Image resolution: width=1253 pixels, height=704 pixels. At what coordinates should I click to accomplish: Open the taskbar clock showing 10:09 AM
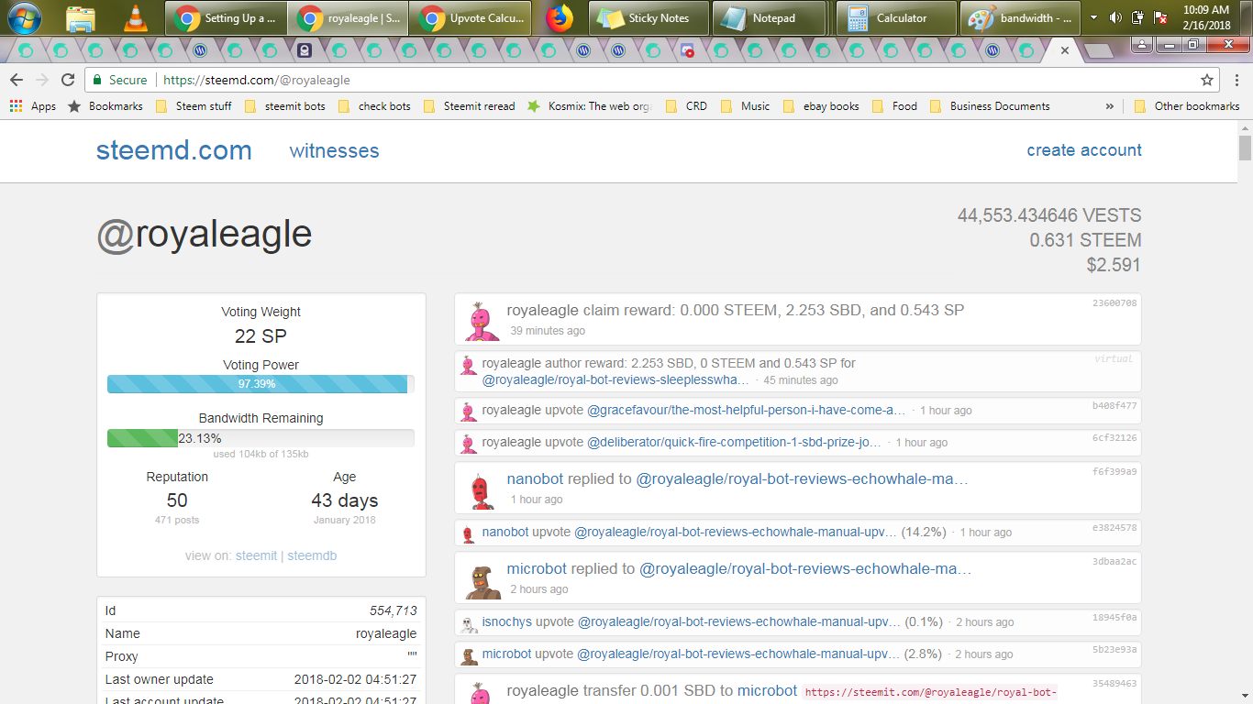1206,17
